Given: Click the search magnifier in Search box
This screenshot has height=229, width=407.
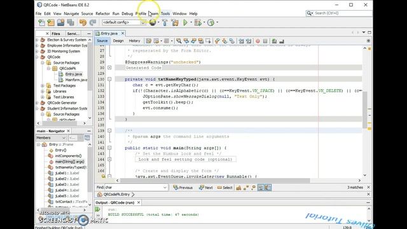Looking at the screenshot, I should click(309, 13).
